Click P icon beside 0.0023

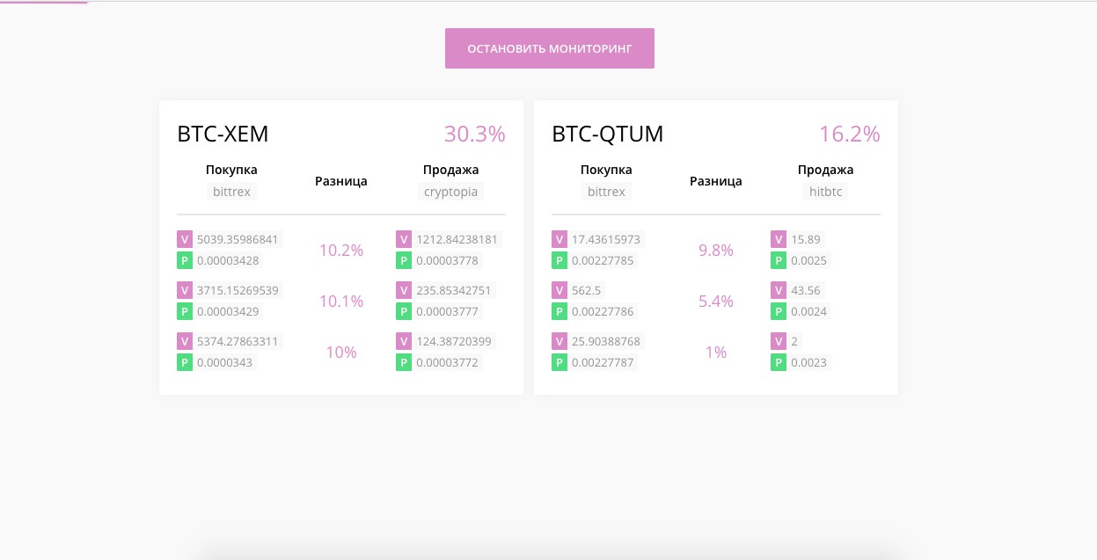tap(779, 362)
